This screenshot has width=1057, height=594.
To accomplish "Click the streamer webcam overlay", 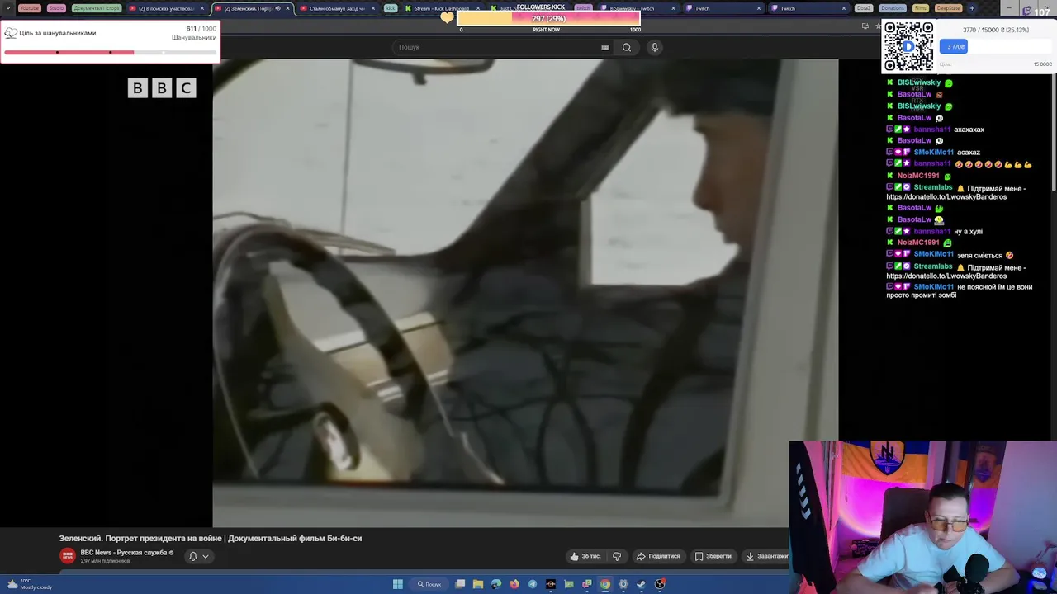I will (922, 517).
